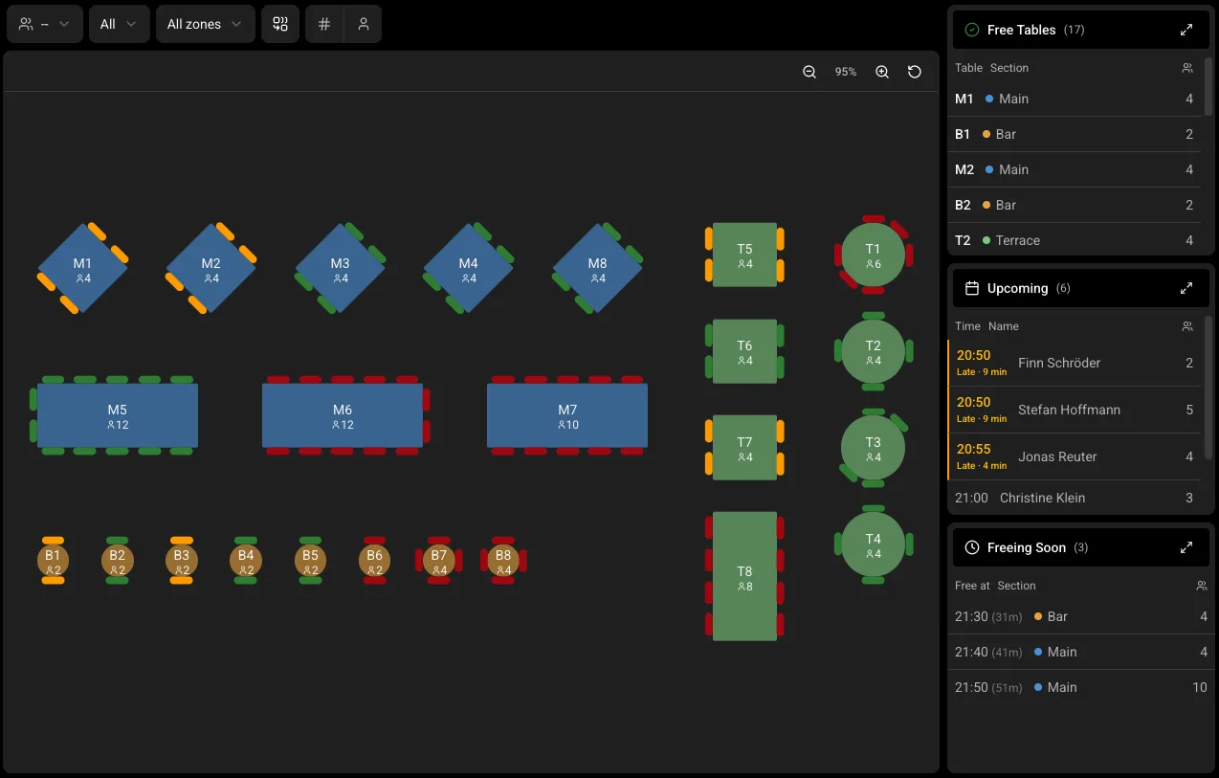
Task: Zoom in the floor plan
Action: pos(882,72)
